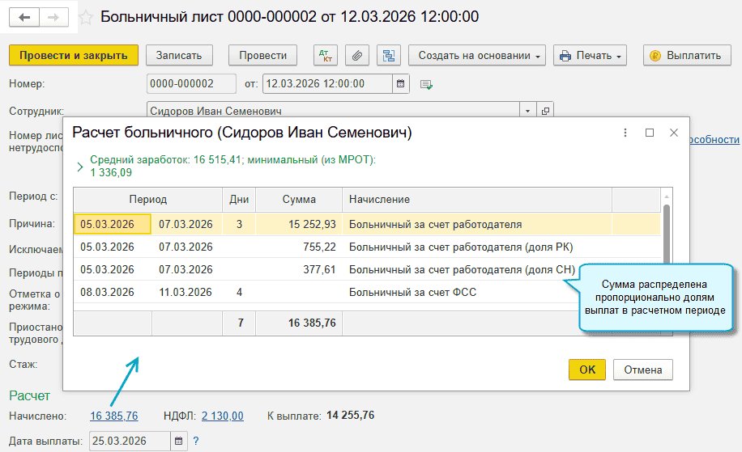
Task: Click the НДФЛ 2 130,00 link
Action: [222, 416]
